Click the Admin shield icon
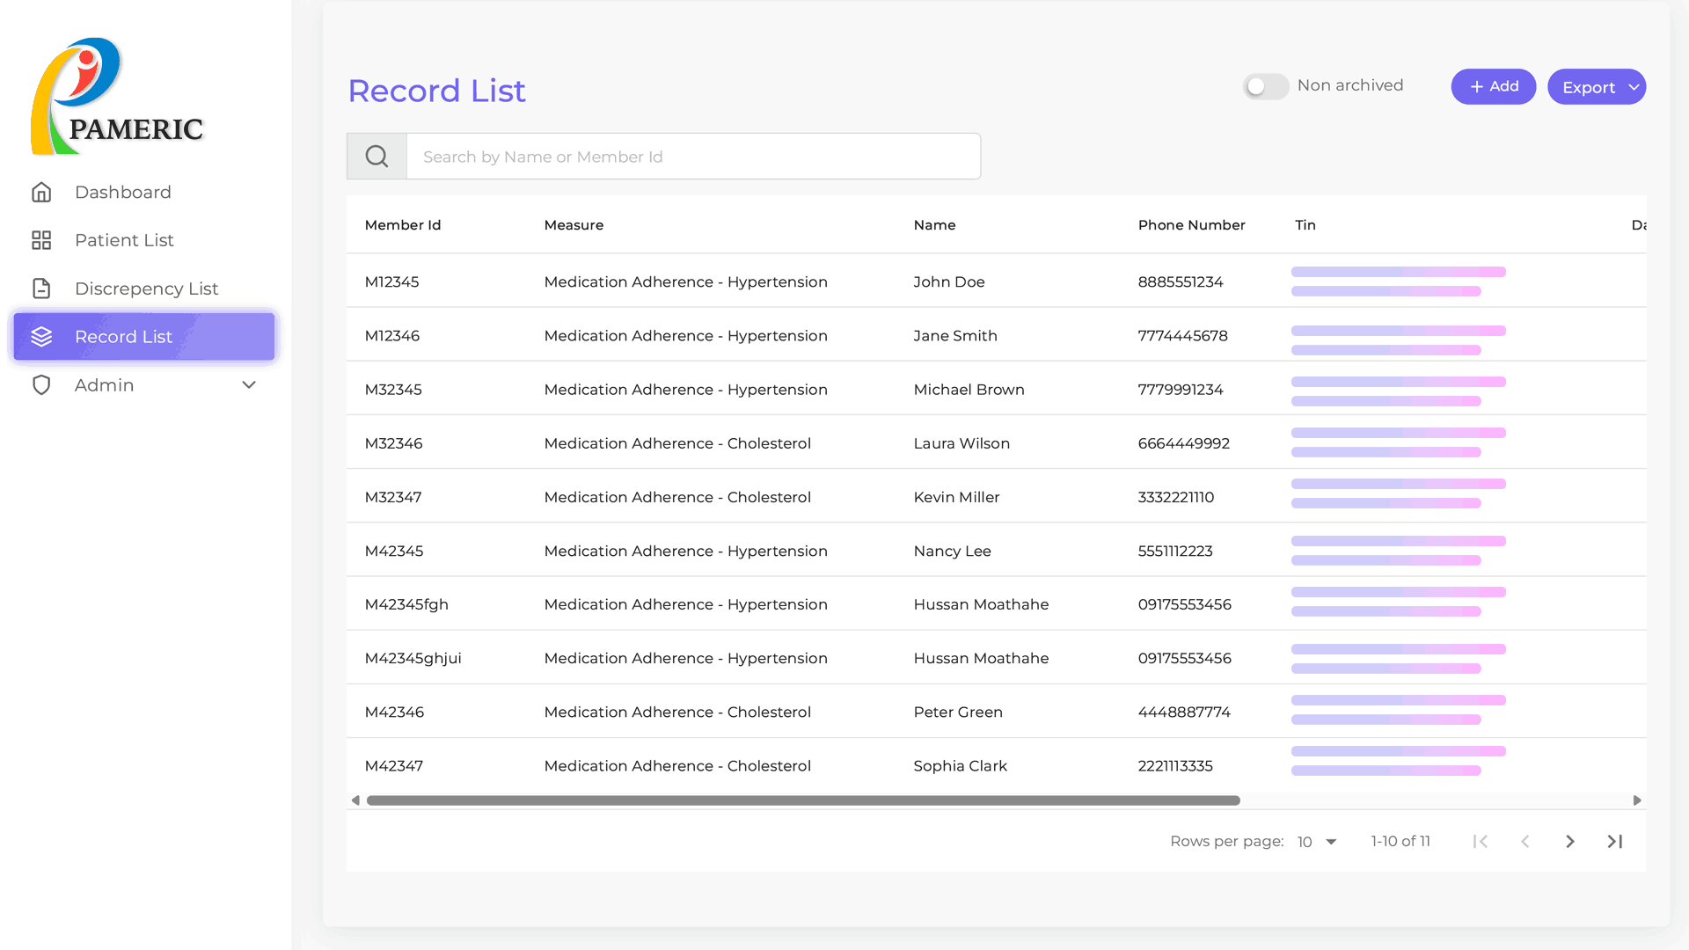The image size is (1689, 950). 41,385
